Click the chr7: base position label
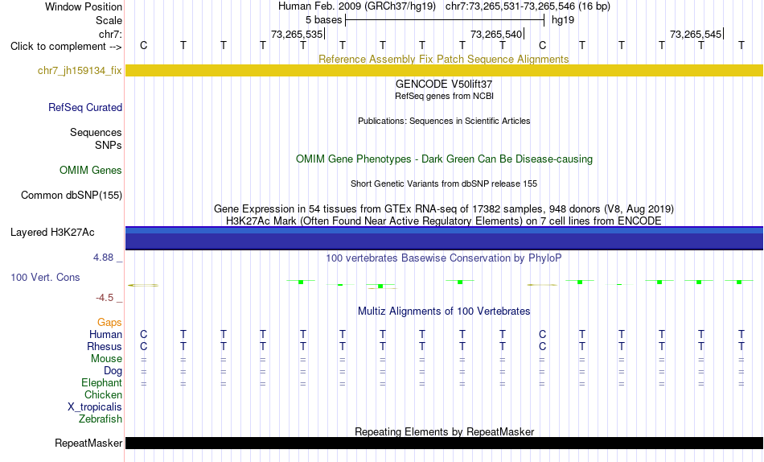Screen dimensions: 764x462 [x=110, y=34]
